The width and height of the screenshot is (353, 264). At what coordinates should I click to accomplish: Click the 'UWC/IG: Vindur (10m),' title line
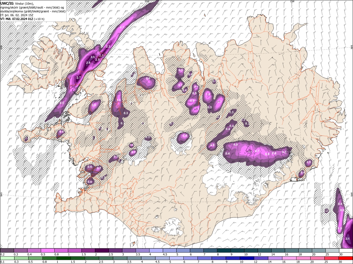(x=17, y=3)
